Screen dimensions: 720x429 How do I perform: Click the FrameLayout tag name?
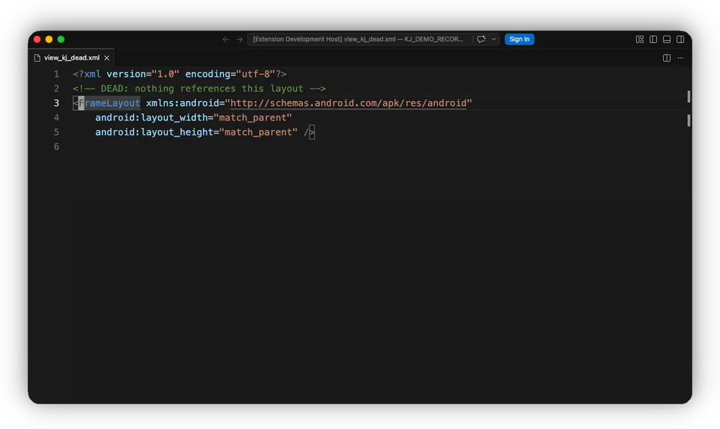coord(109,103)
